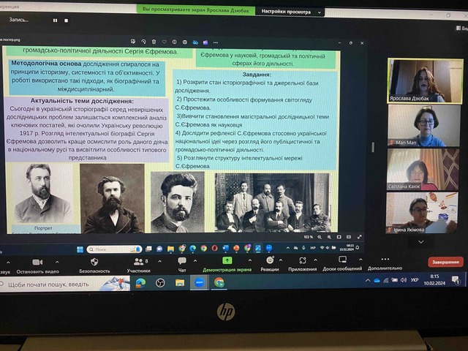Open the 'Настройки просмотра' view options dropdown

(291, 12)
